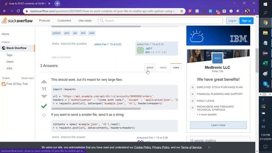Close the Stack Overflow browser tab
This screenshot has height=153, width=272.
49,3
